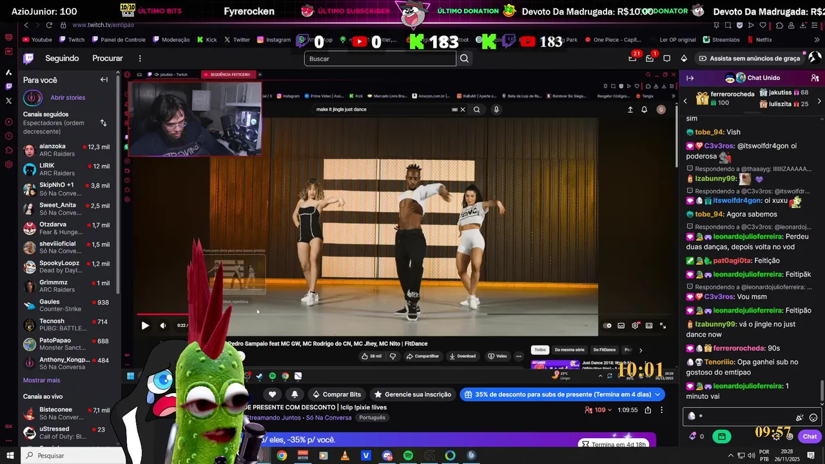The image size is (825, 464).
Task: Change the followed channels sort order
Action: tap(103, 123)
